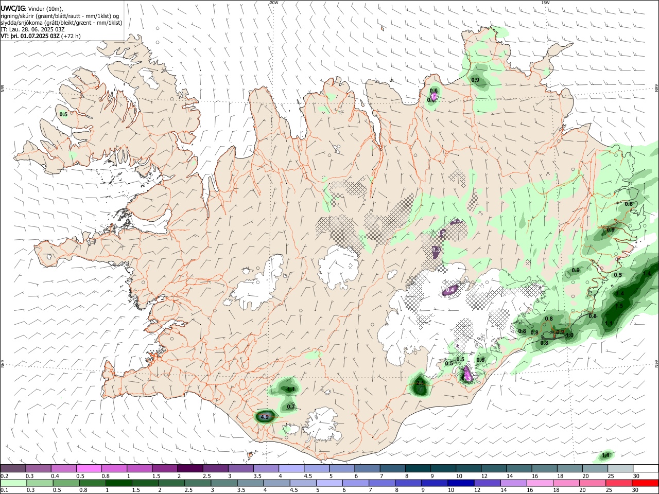Select the 'Vindur (10m)' header text
The width and height of the screenshot is (659, 494).
coord(45,9)
